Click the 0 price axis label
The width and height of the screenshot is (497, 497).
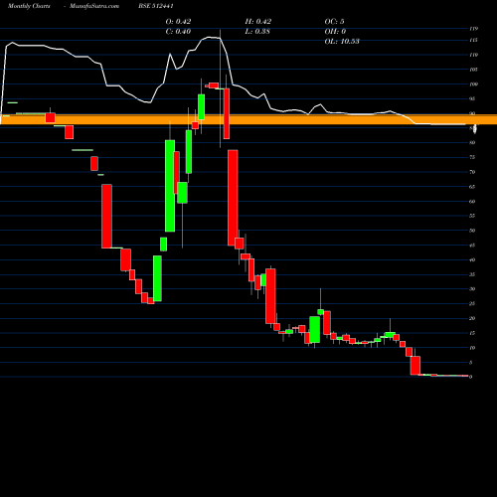(471, 377)
